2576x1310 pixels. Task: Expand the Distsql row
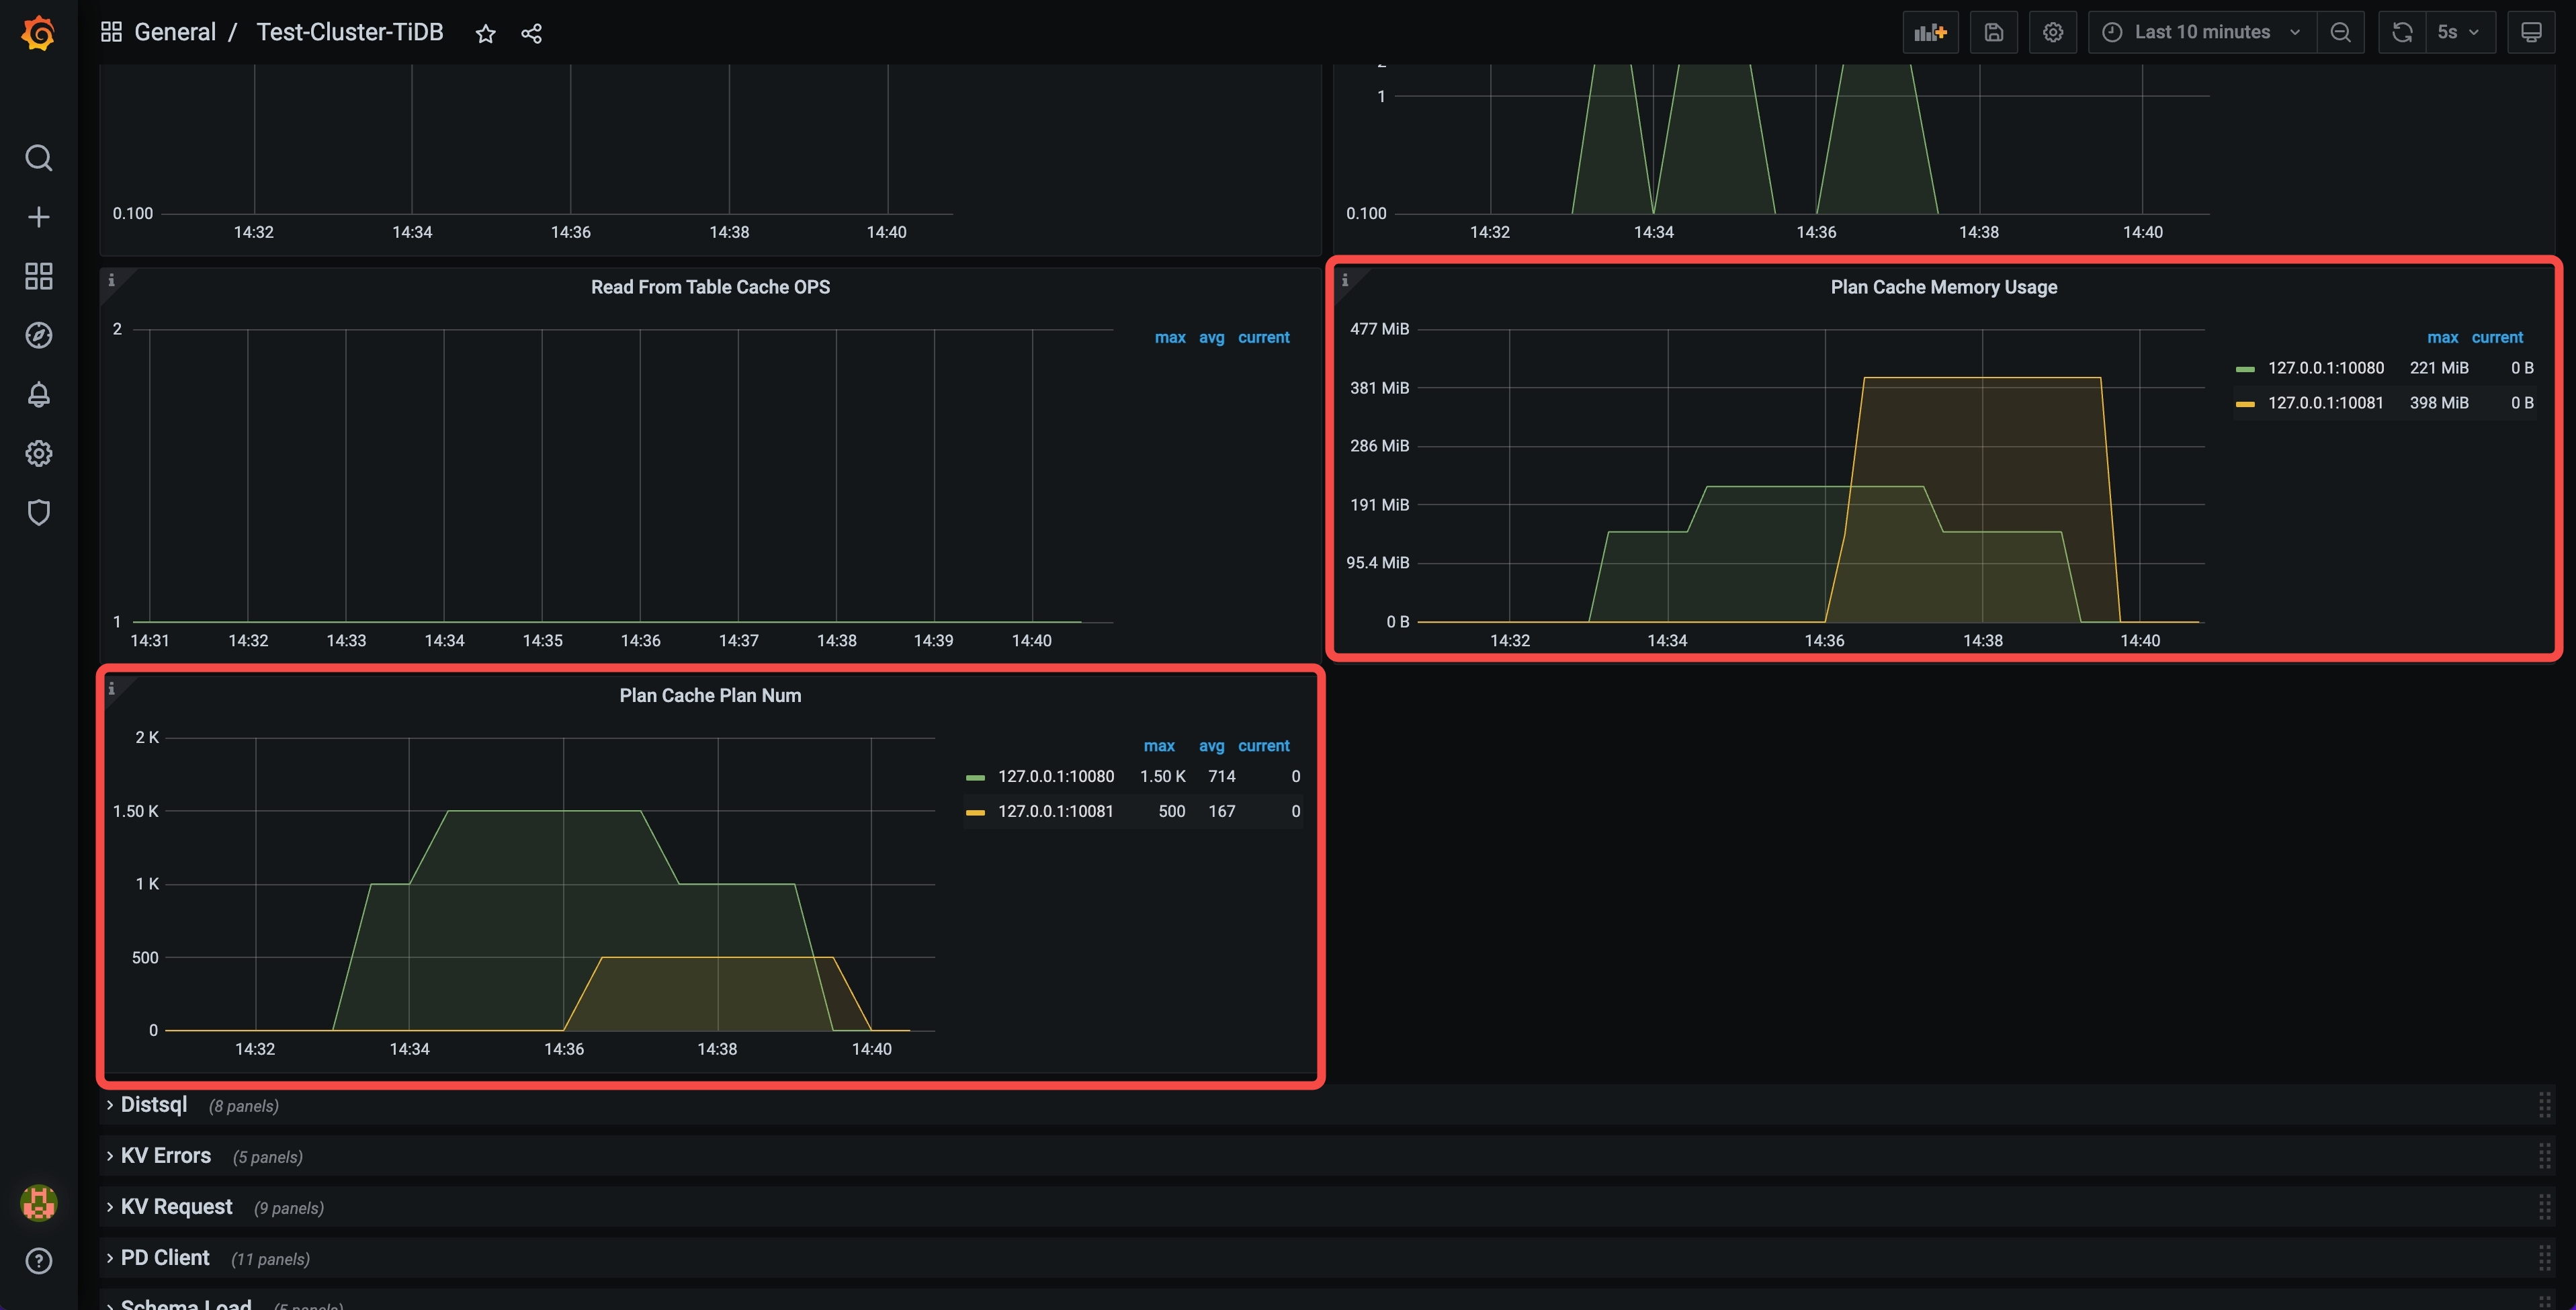click(154, 1104)
